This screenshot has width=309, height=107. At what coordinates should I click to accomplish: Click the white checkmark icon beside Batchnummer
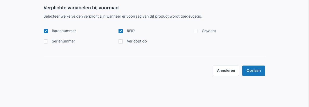[x=46, y=31]
